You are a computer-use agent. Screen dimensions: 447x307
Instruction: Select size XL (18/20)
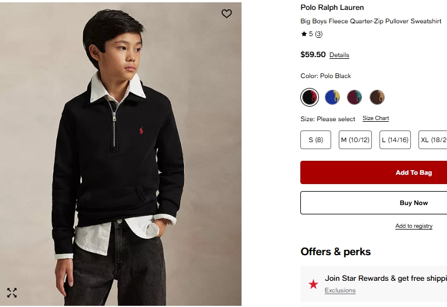433,140
